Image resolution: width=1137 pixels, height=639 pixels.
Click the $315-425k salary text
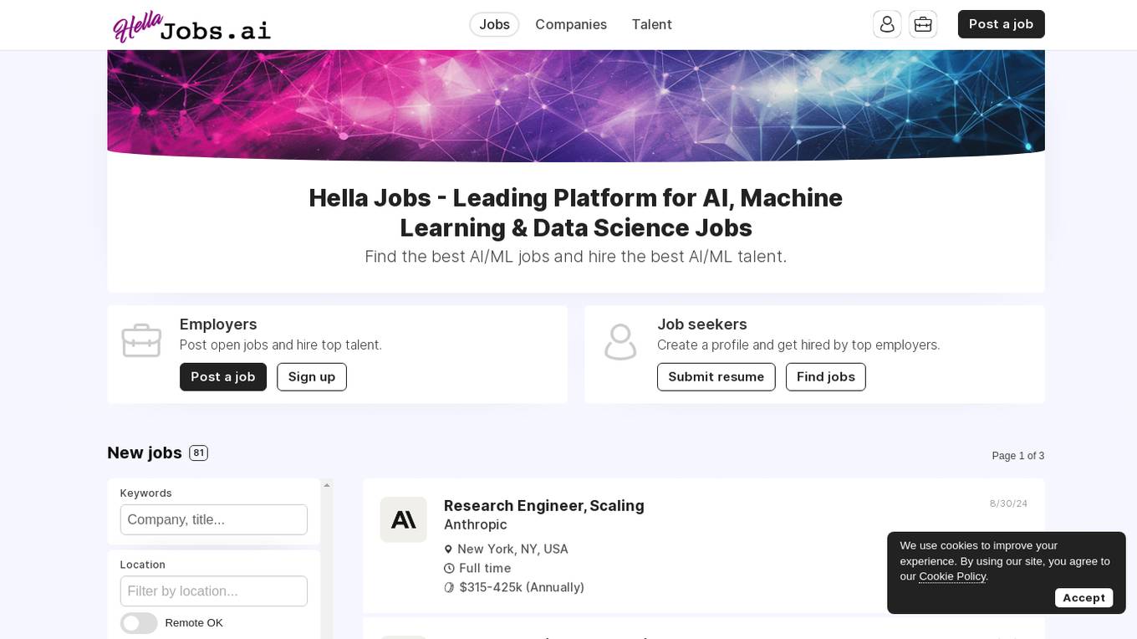[522, 587]
